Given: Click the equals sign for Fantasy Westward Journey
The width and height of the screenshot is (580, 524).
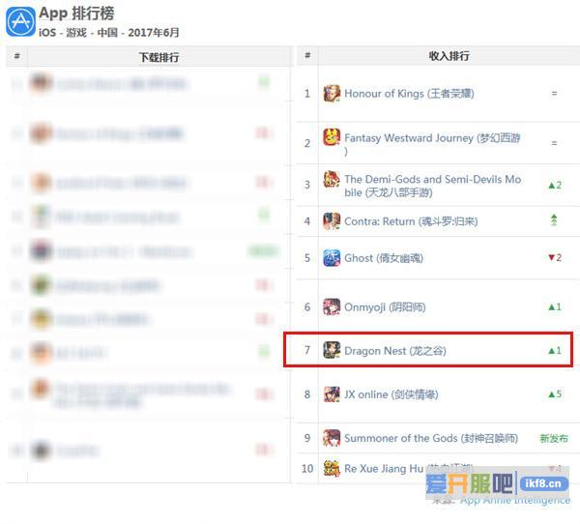Looking at the screenshot, I should (554, 143).
